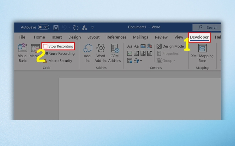The height and width of the screenshot is (146, 235).
Task: Expand the Group dropdown
Action: tap(166, 60)
